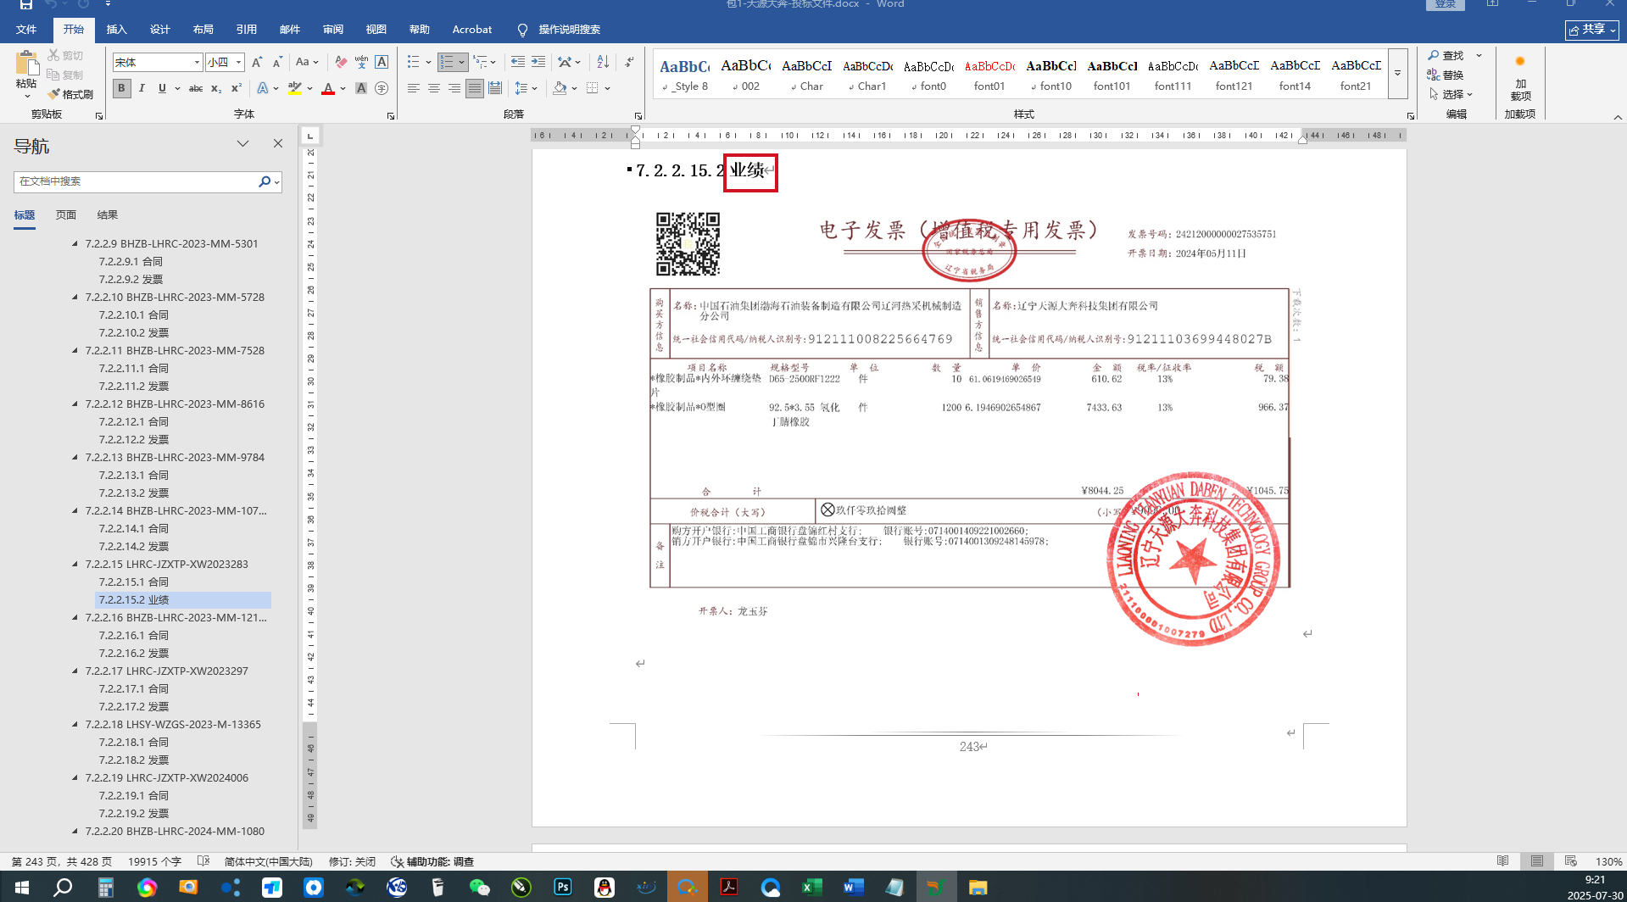Open the Layout (布局) ribbon tab
Image resolution: width=1627 pixels, height=902 pixels.
pos(203,30)
